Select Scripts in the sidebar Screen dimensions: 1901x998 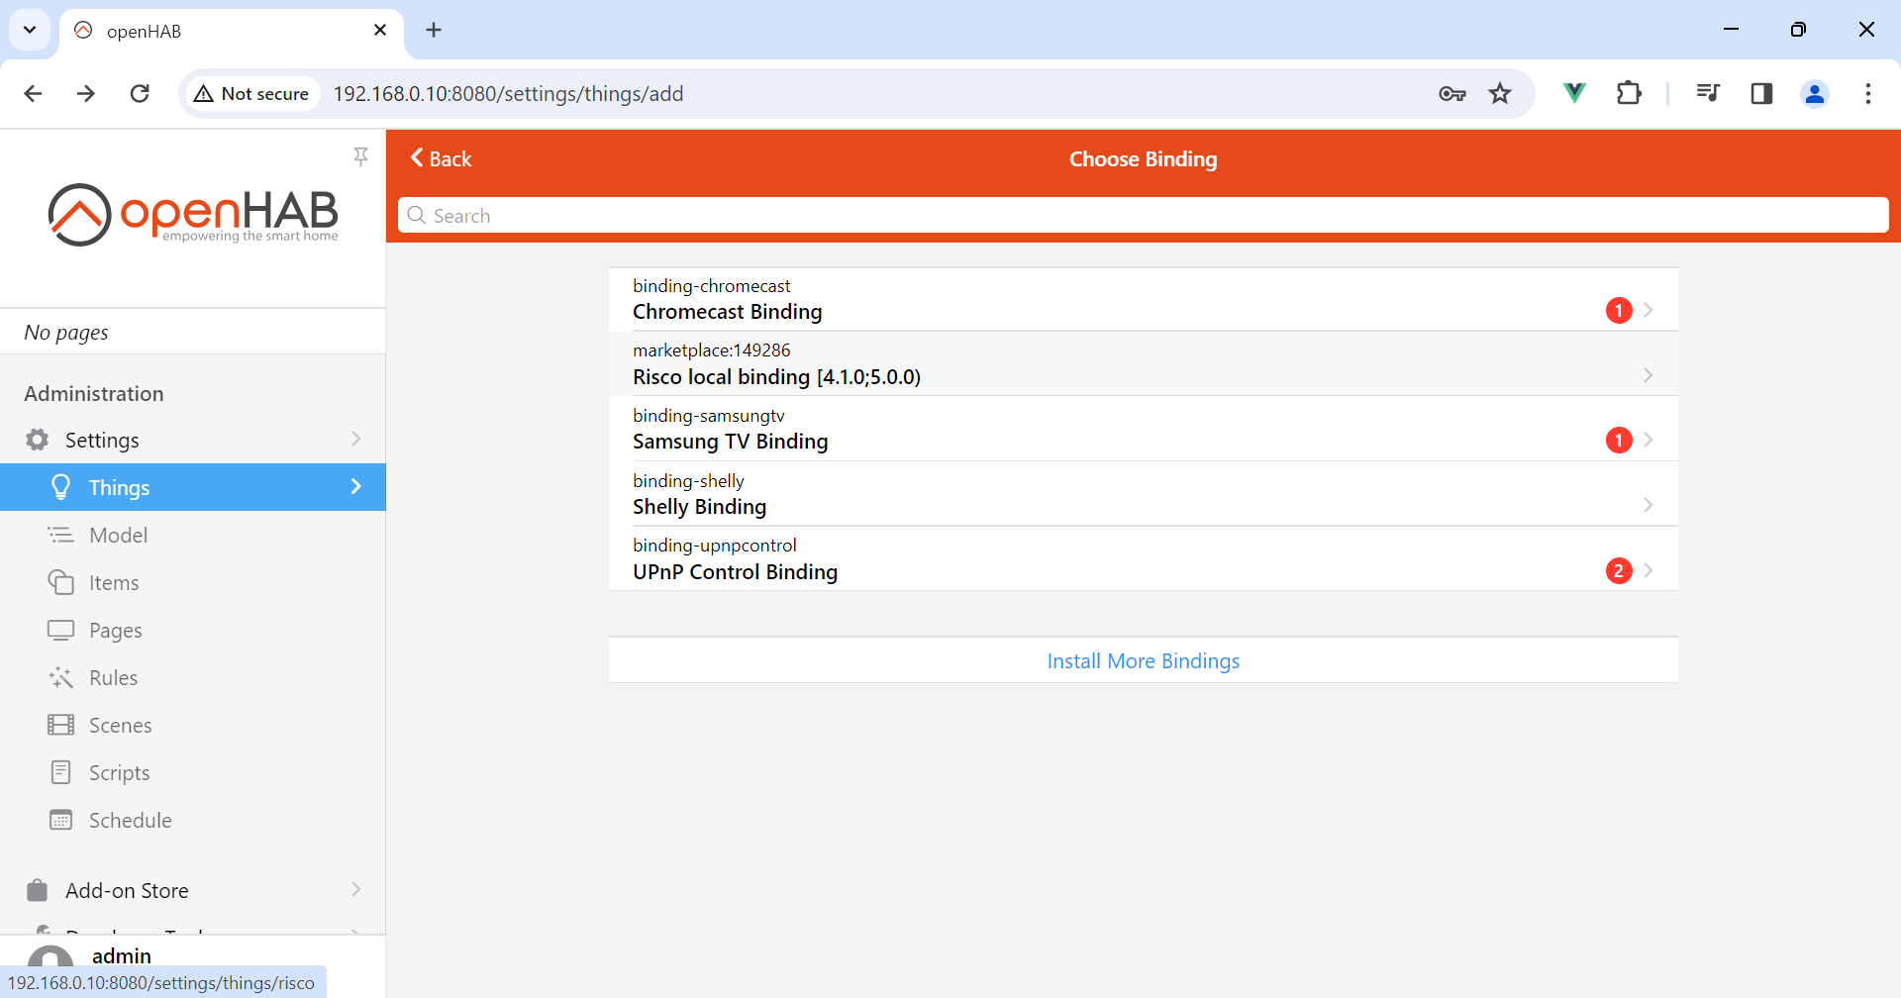click(119, 772)
